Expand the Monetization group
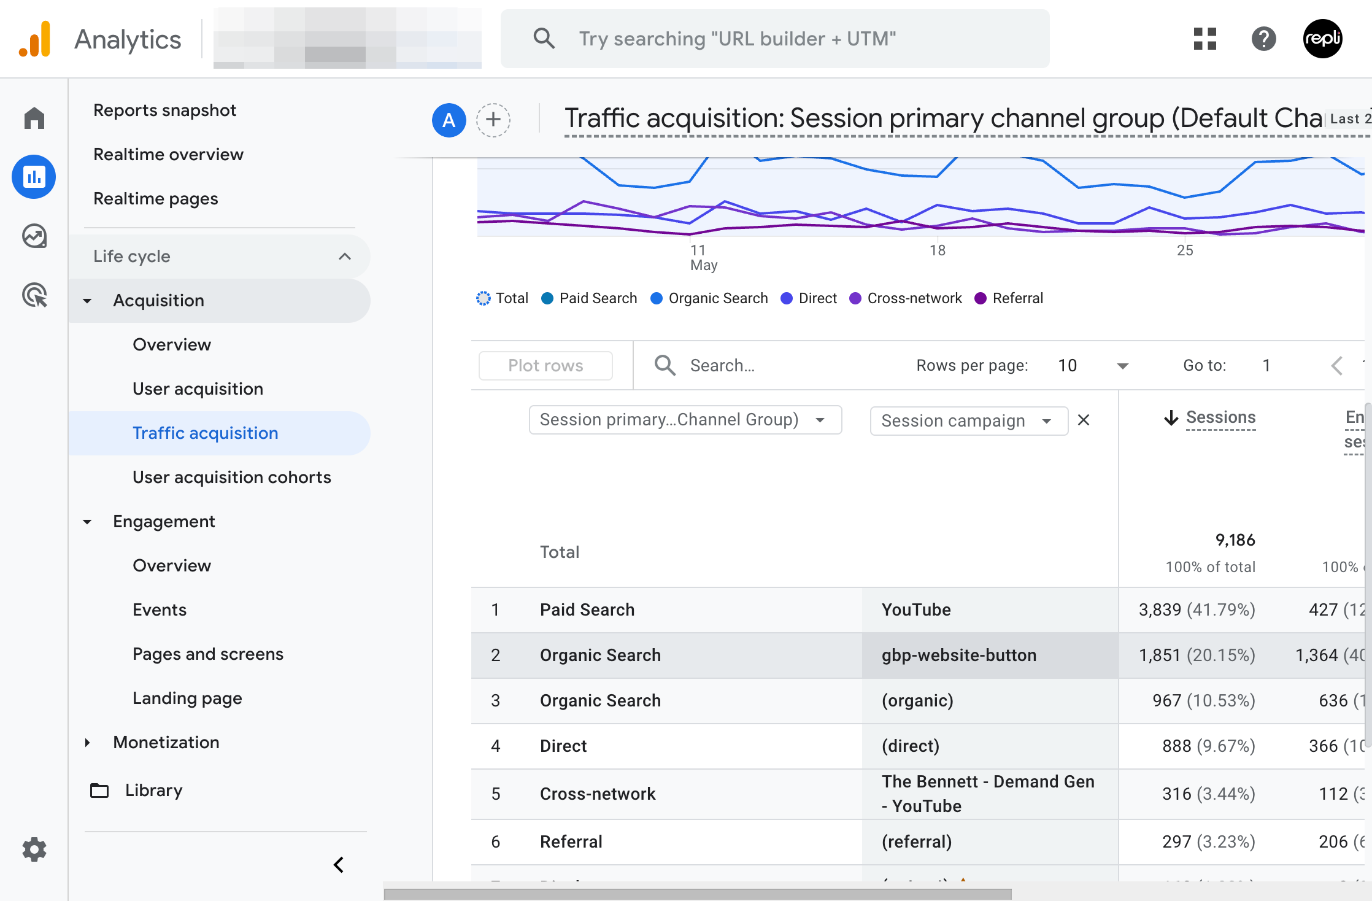The image size is (1372, 901). [87, 743]
